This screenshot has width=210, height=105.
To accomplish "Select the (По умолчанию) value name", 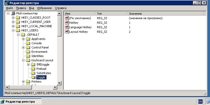I will [x=80, y=18].
